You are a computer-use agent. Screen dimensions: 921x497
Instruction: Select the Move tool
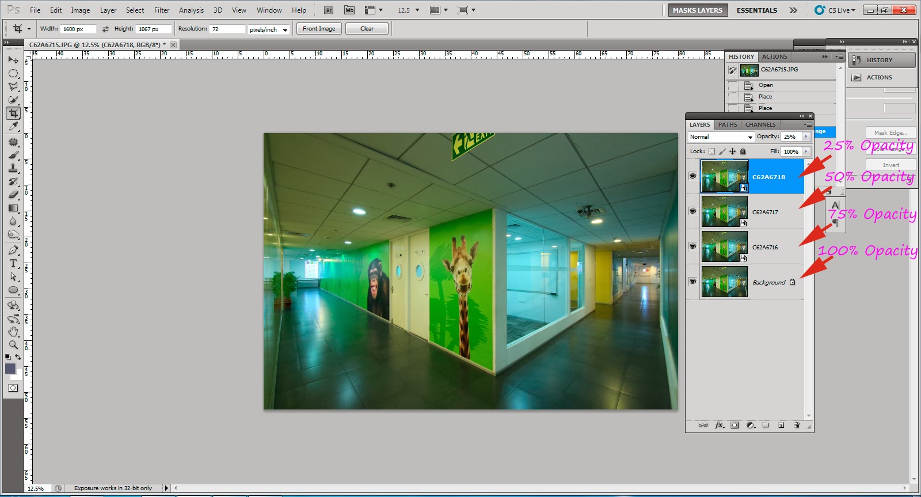coord(13,60)
